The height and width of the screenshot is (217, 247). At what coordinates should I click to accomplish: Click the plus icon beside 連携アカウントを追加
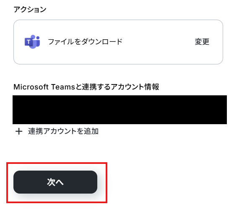point(19,131)
